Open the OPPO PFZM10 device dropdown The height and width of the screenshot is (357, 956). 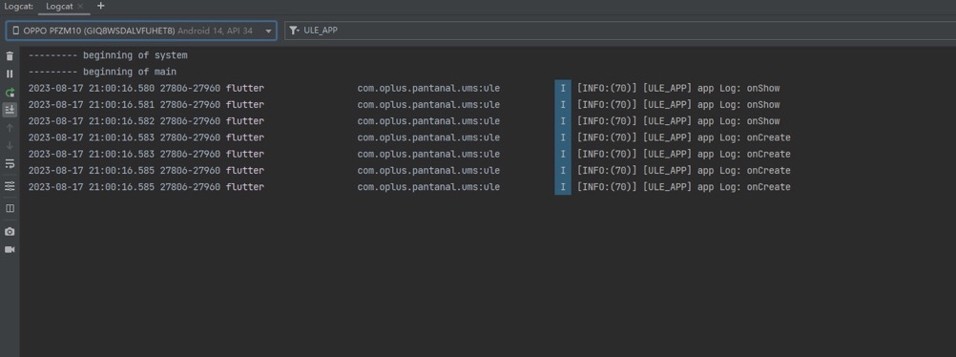point(141,31)
